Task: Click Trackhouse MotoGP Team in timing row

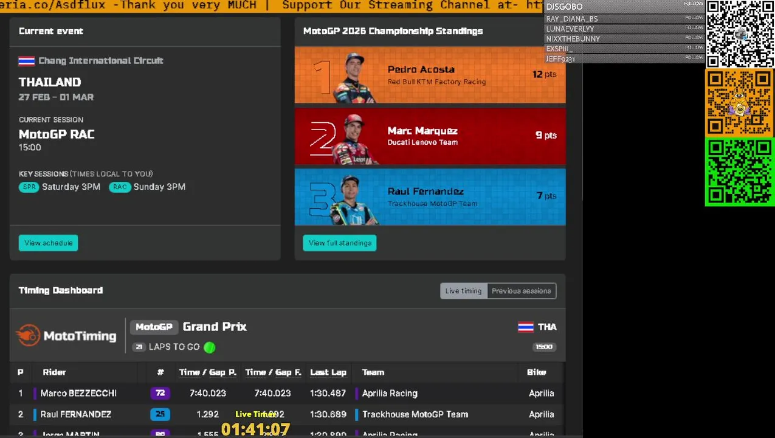Action: pos(415,415)
